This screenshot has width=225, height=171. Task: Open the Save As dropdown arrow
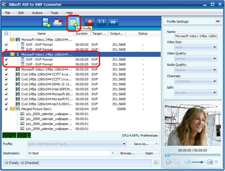pos(157,144)
